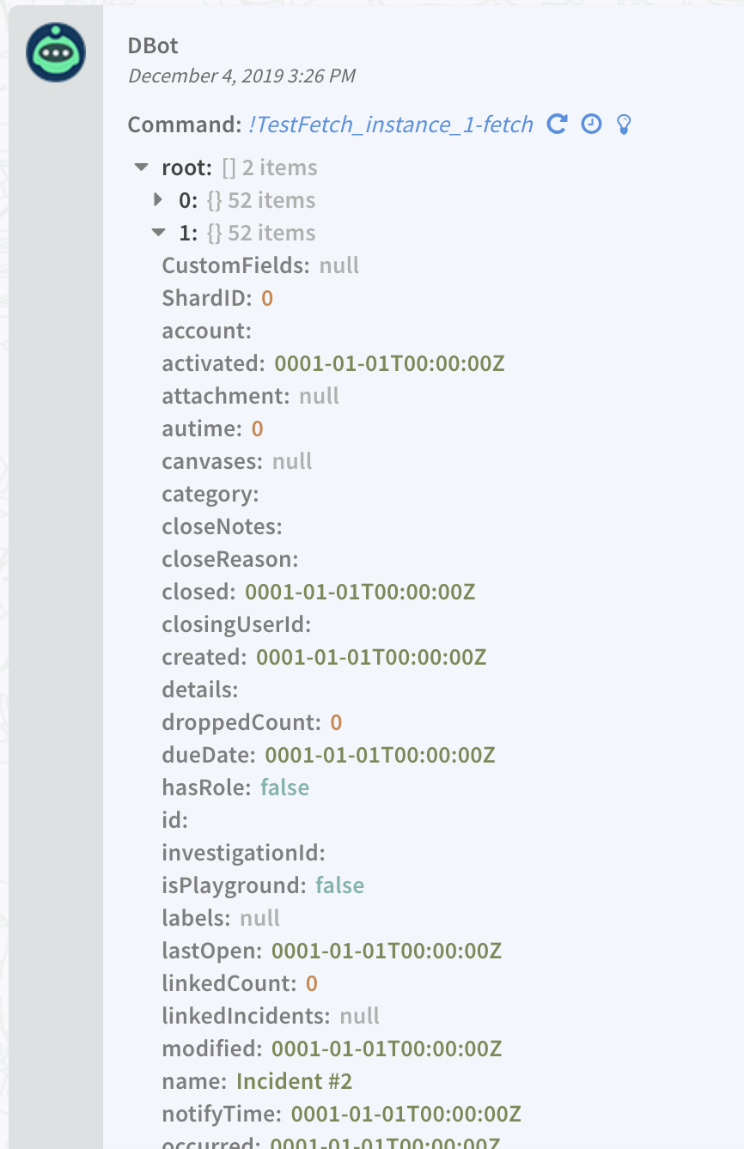Open the !TestFetch_instance_1-fetch command link

click(x=391, y=125)
